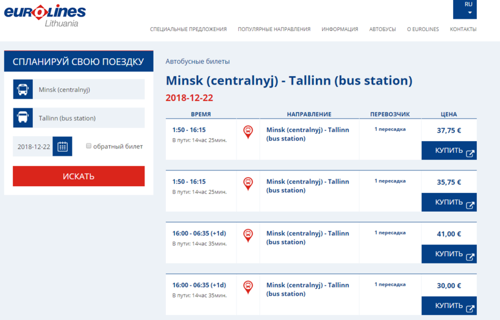The height and width of the screenshot is (320, 500).
Task: Click the Tallinn (bus station) destination input
Action: click(x=90, y=118)
